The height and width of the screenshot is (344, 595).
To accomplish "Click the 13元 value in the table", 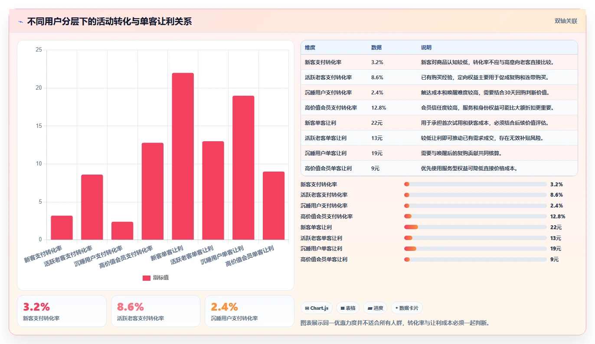I will [x=377, y=138].
